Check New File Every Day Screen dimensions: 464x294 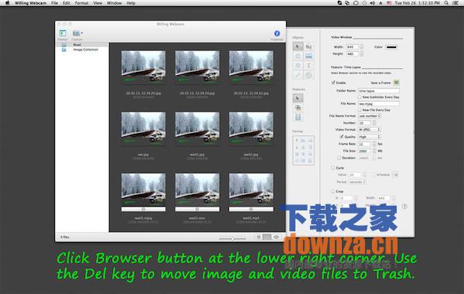pos(360,110)
